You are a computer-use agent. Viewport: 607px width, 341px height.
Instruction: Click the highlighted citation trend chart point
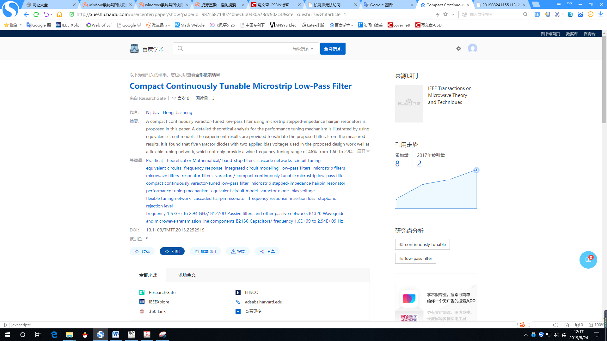[x=476, y=170]
